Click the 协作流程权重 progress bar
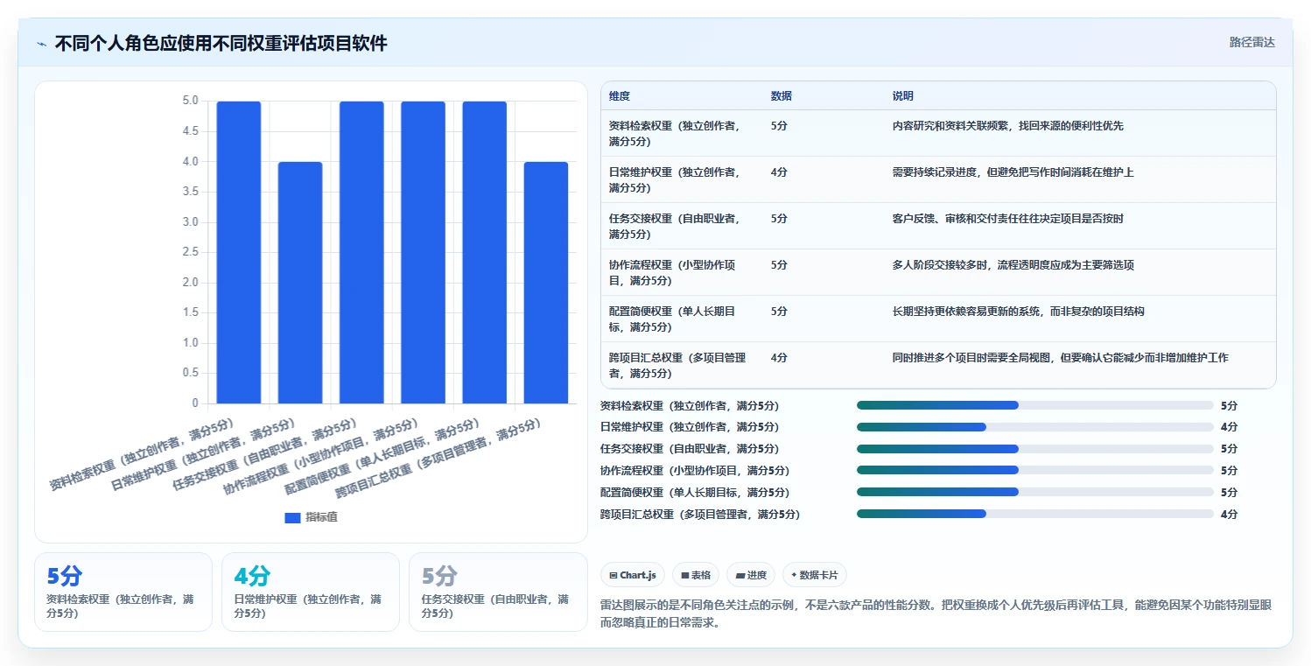This screenshot has width=1311, height=666. click(1035, 470)
